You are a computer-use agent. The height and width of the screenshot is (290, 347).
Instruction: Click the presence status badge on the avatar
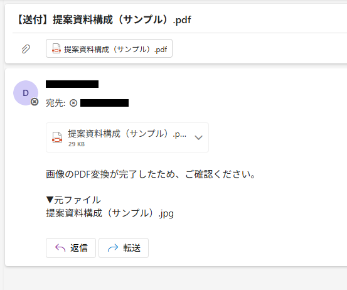tap(35, 102)
